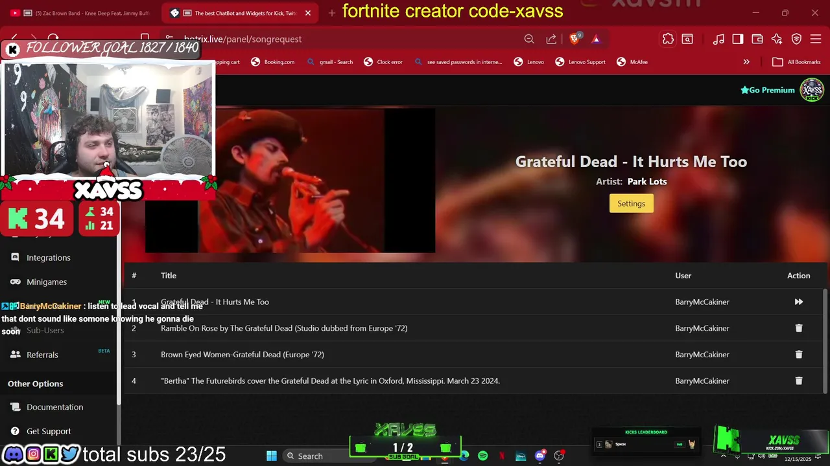Delete Brown Eyed Women from the queue
Screen dimensions: 830x466
798,354
